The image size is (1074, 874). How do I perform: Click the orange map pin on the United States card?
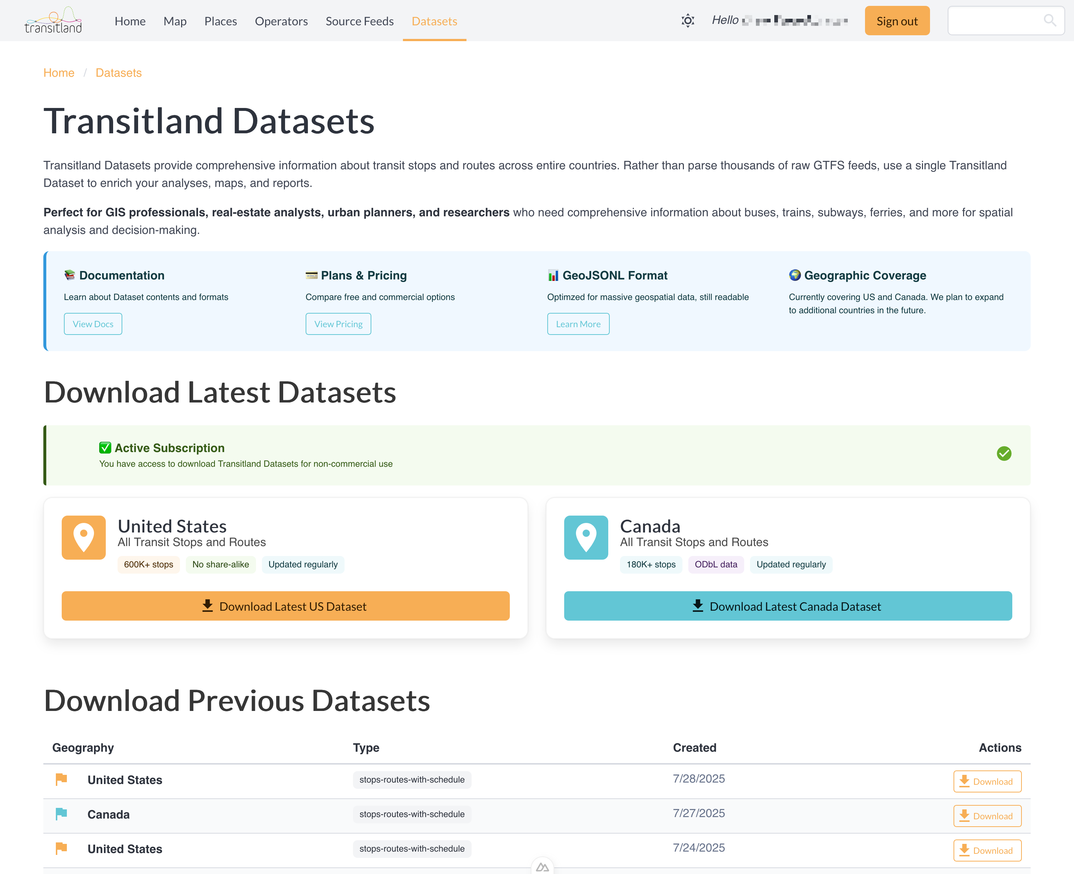point(83,537)
